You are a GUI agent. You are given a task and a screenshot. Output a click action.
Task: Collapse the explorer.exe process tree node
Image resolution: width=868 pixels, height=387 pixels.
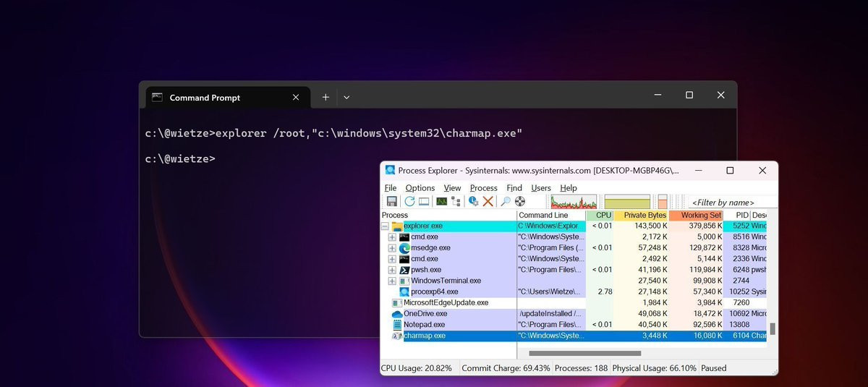pos(385,226)
